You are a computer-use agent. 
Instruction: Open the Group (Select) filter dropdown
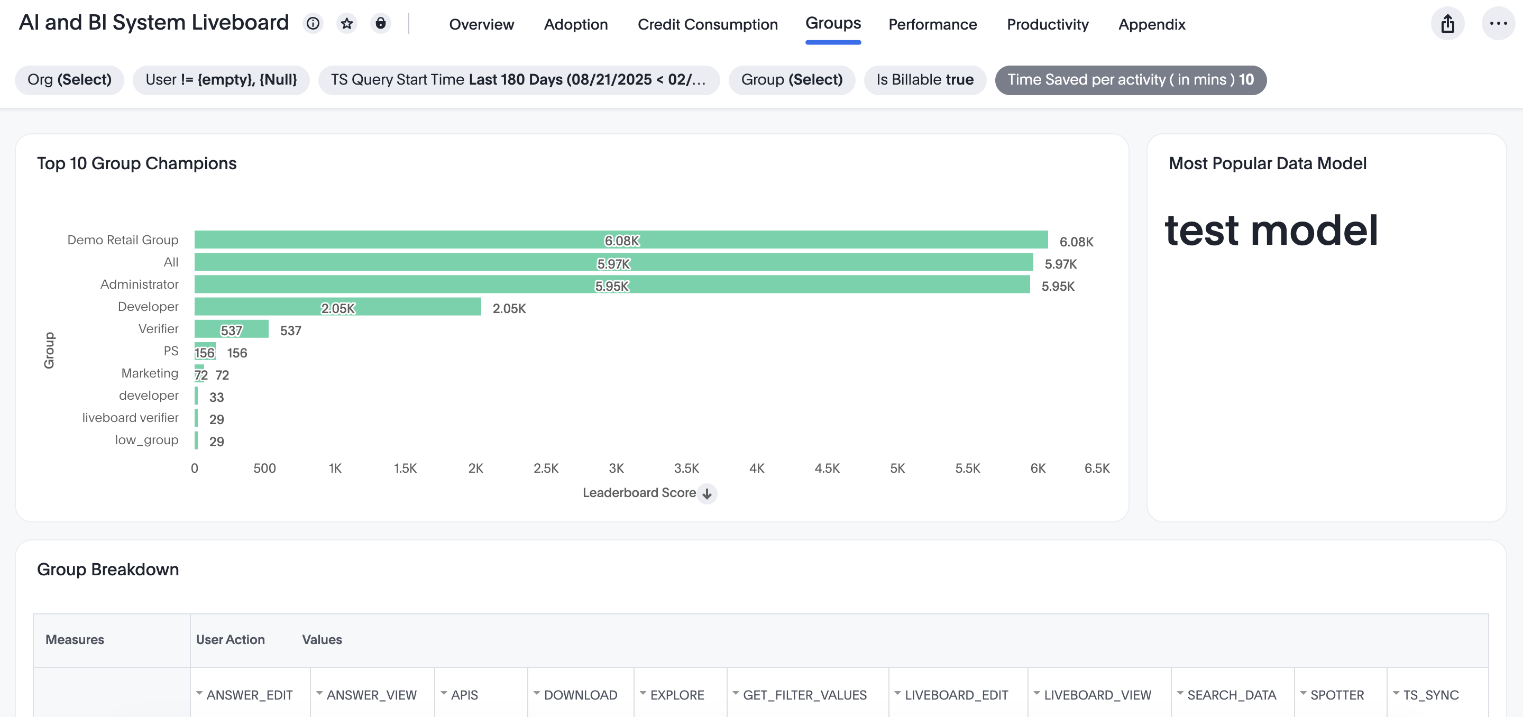coord(792,80)
